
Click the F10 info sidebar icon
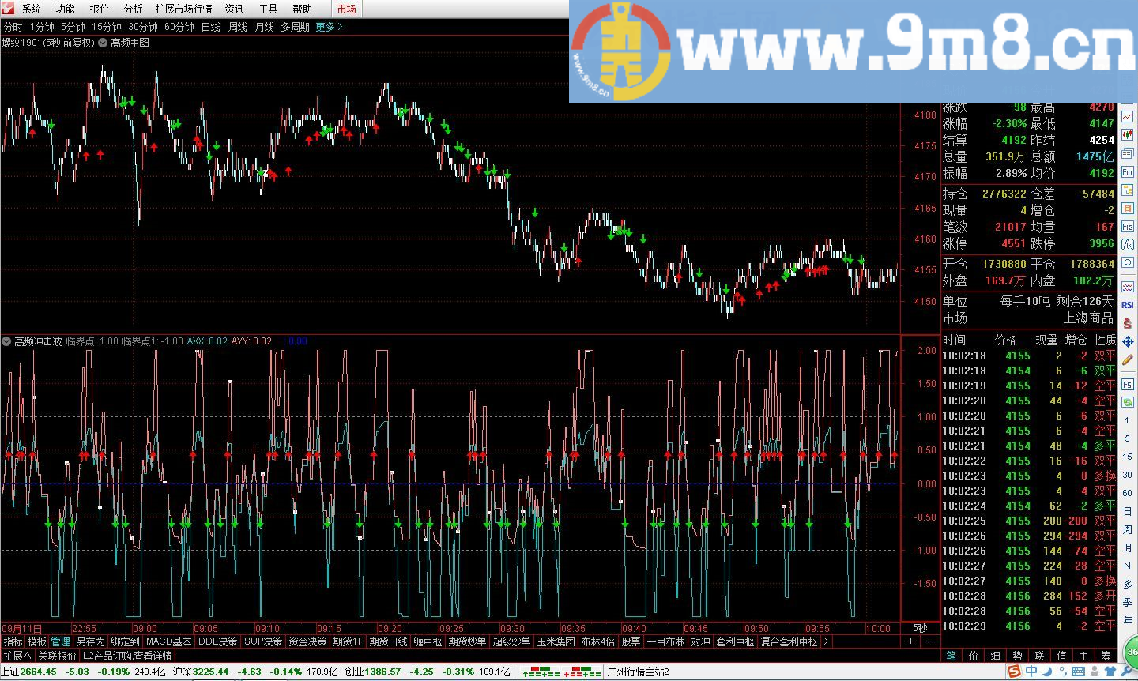[x=1127, y=172]
